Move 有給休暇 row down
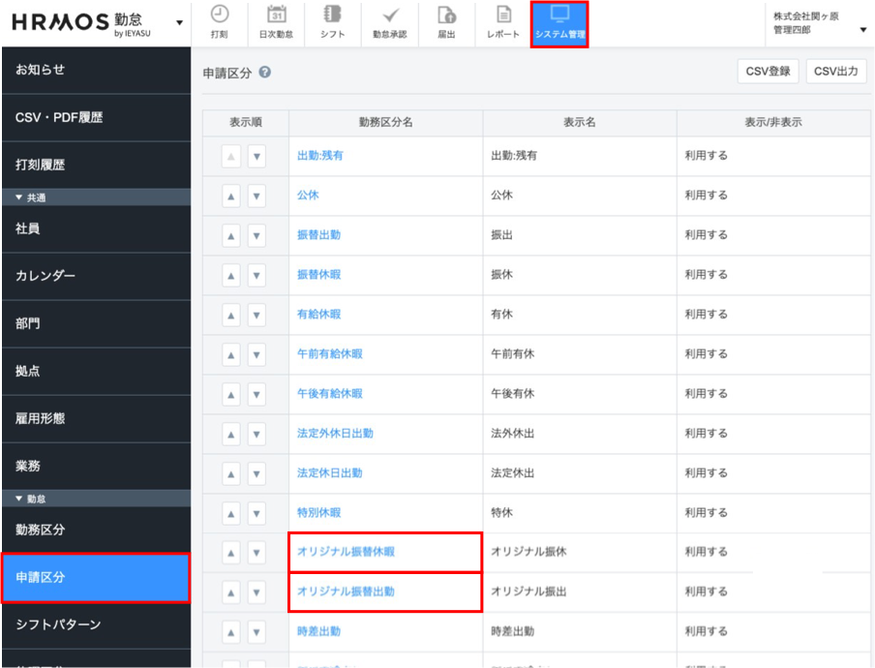The height and width of the screenshot is (668, 875). [x=256, y=316]
